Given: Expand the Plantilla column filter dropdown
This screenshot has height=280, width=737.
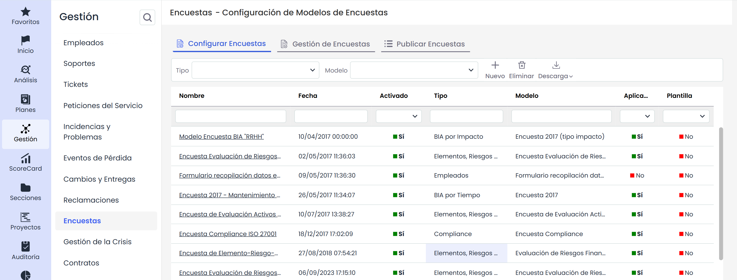Looking at the screenshot, I should pyautogui.click(x=686, y=116).
